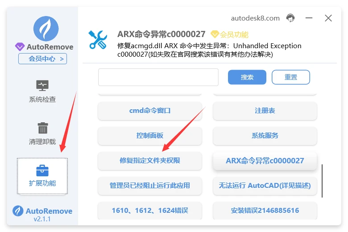Select 修复指定文件夹权限 repair option

click(x=150, y=161)
